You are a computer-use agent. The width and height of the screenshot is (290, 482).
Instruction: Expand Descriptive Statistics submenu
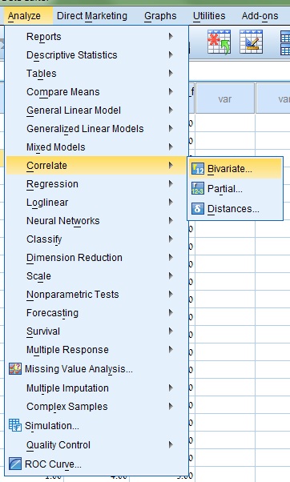pos(97,55)
